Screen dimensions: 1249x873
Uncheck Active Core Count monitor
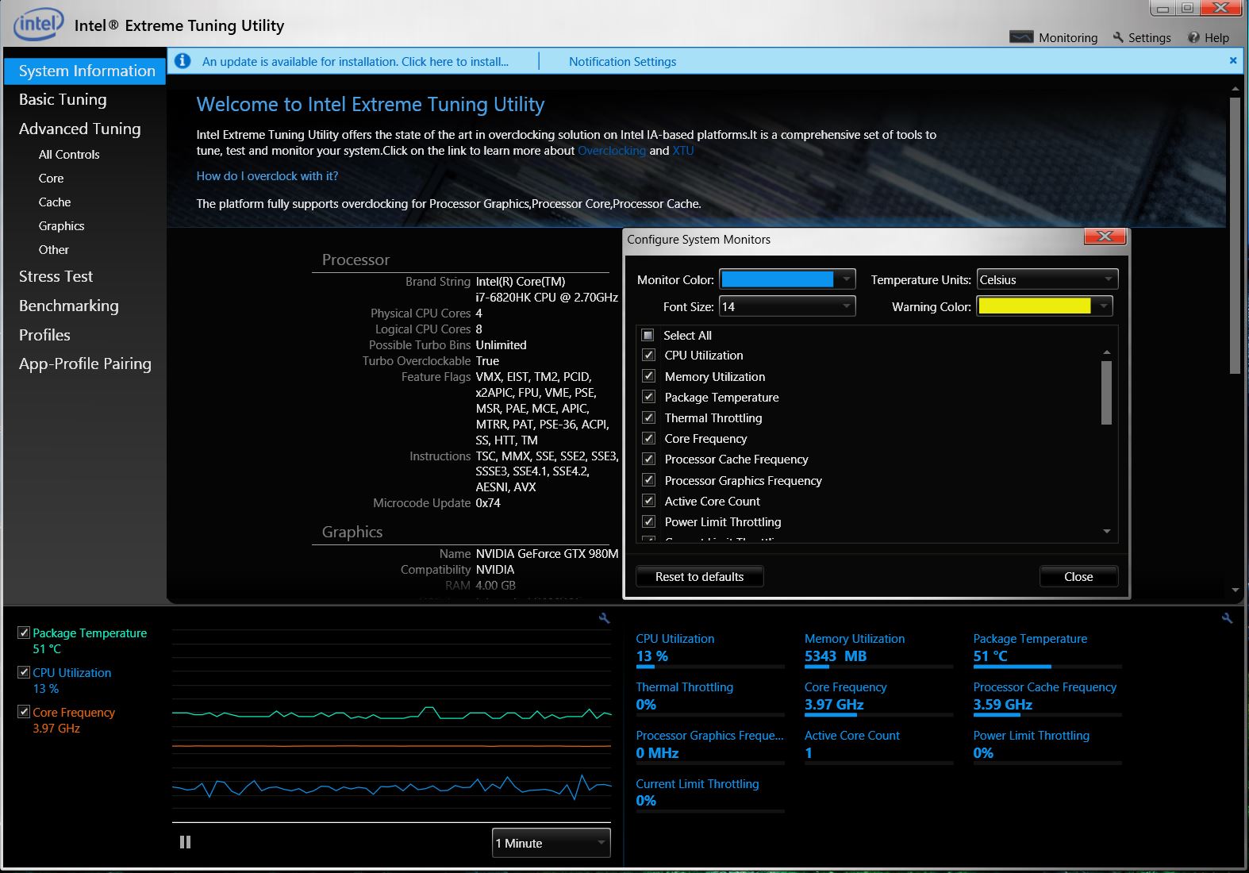pyautogui.click(x=648, y=501)
